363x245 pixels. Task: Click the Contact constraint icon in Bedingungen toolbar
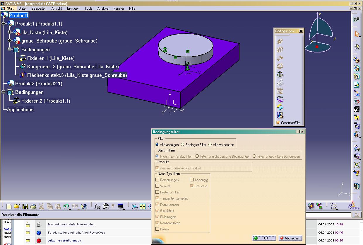(280, 50)
